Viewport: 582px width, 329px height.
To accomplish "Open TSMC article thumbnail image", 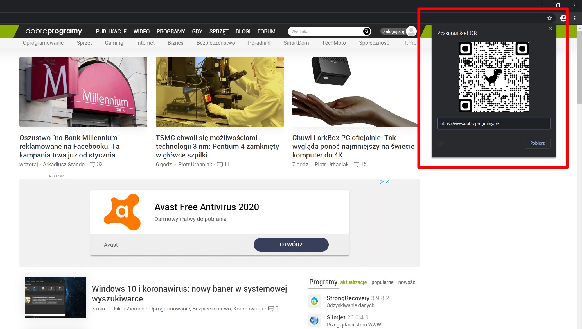I will click(220, 92).
